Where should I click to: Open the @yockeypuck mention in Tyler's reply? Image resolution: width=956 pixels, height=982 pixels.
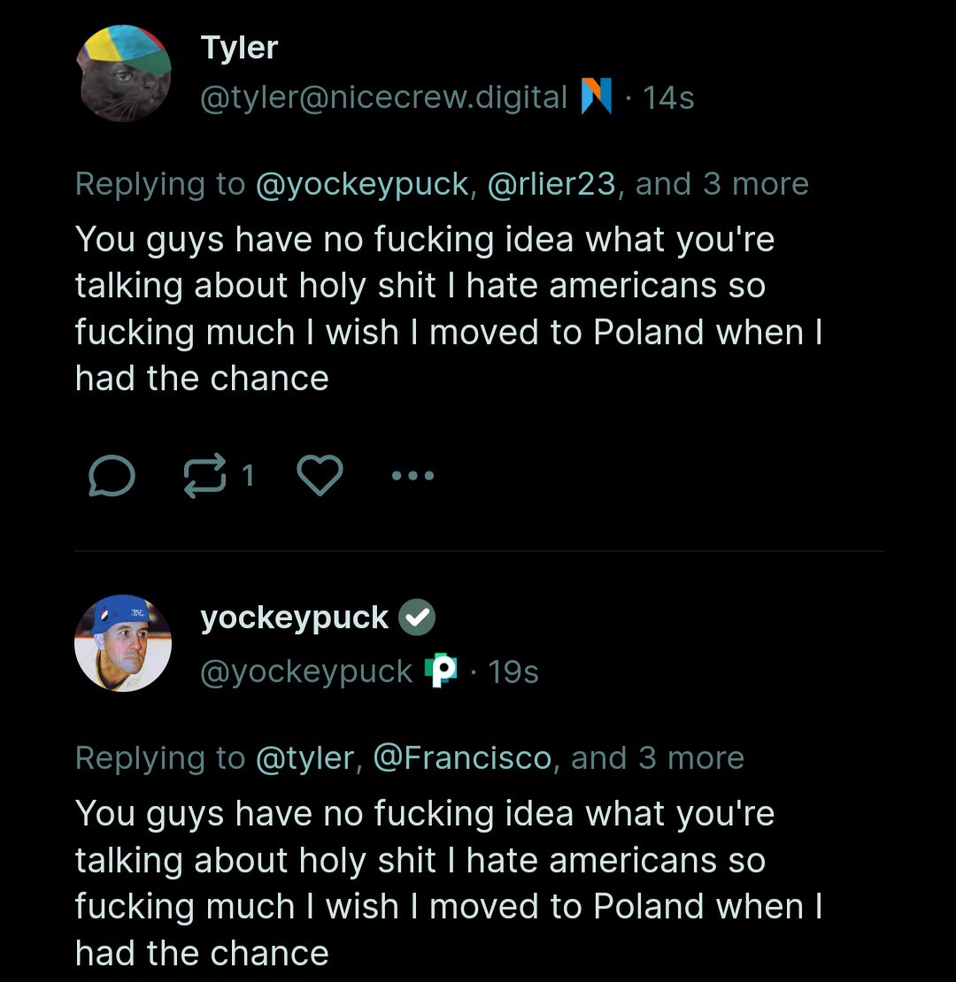pyautogui.click(x=361, y=184)
